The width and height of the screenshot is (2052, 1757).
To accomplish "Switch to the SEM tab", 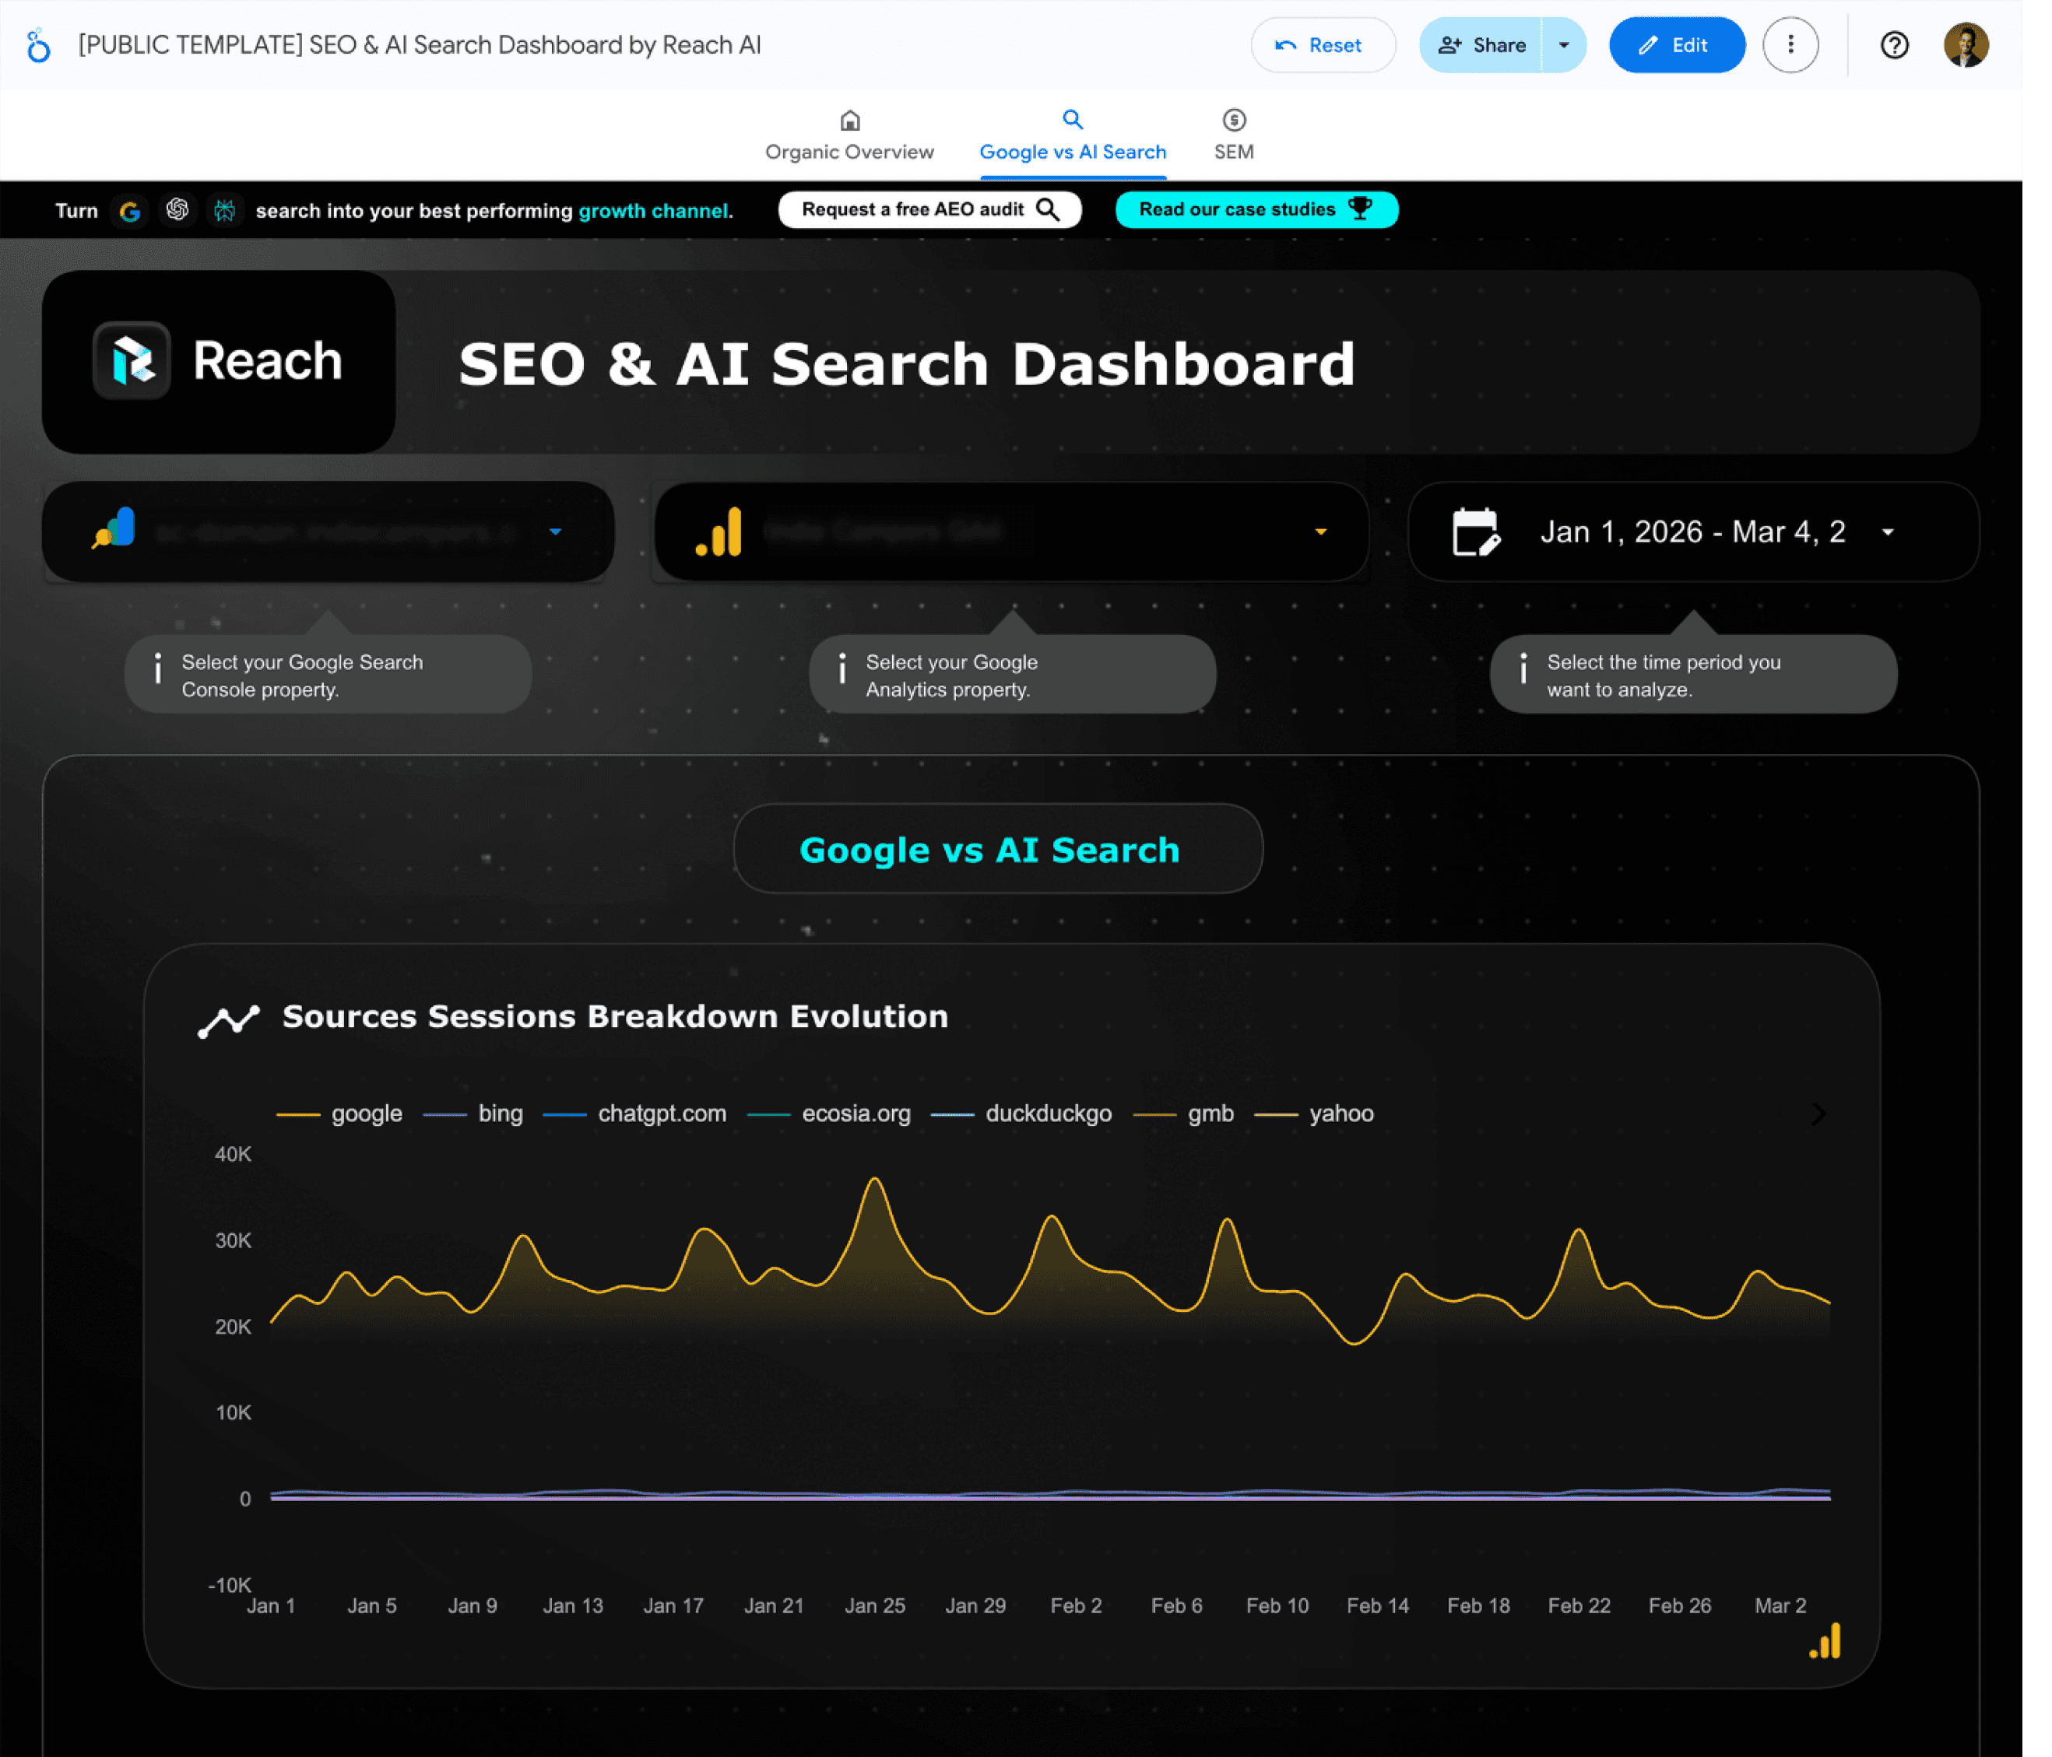I will click(1233, 135).
